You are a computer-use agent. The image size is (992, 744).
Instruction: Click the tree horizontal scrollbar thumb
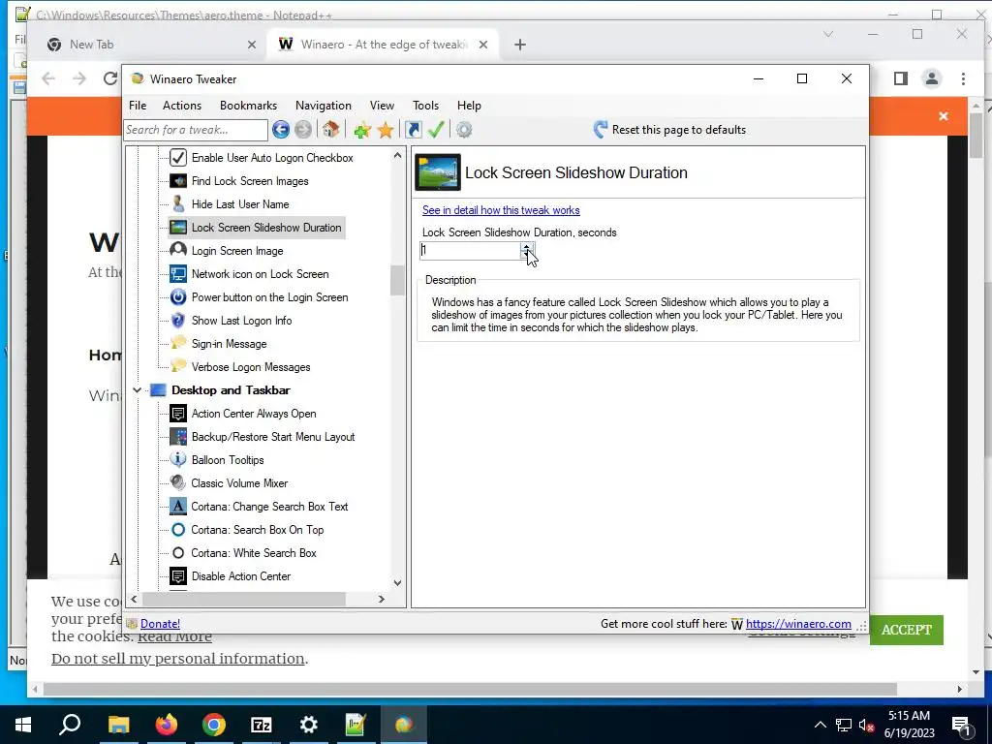tap(244, 599)
